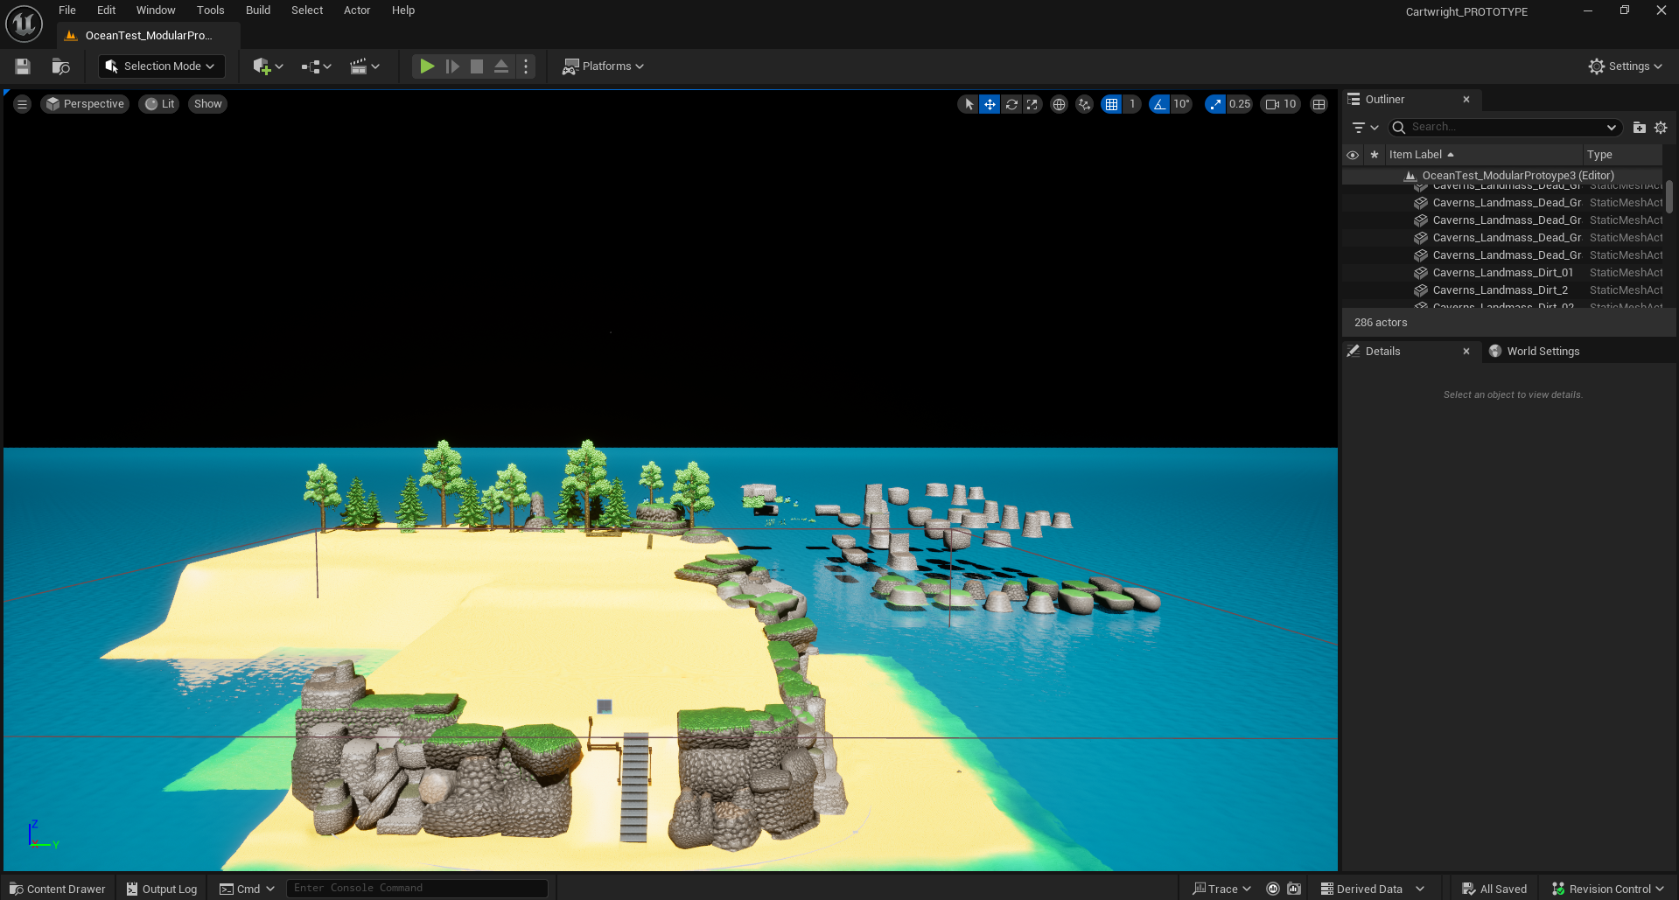The image size is (1679, 900).
Task: Open the Lit view mode menu
Action: pyautogui.click(x=159, y=104)
